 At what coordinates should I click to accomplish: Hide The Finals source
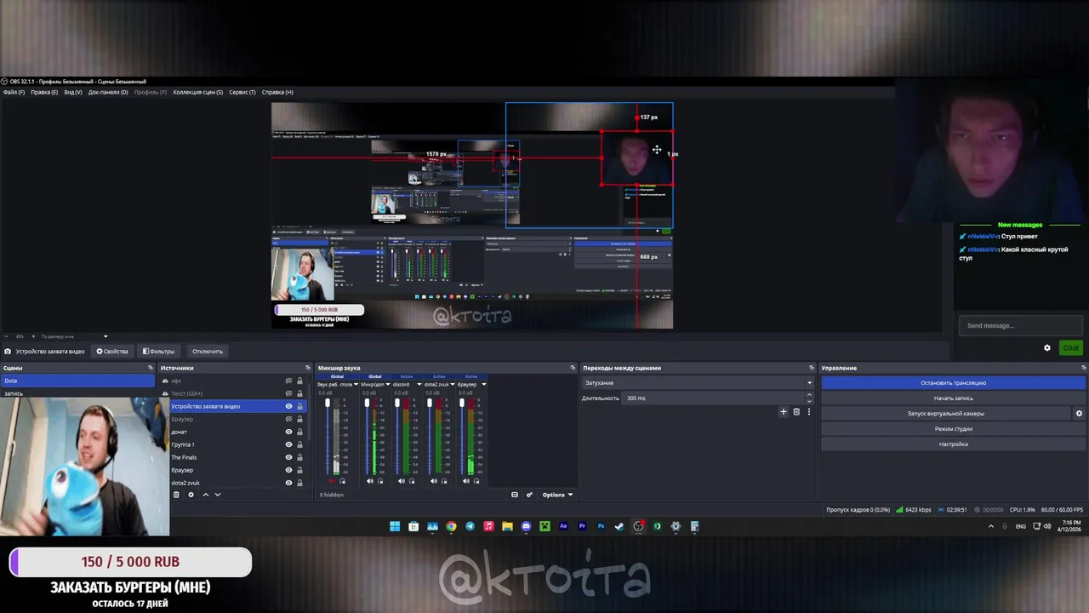click(x=288, y=457)
